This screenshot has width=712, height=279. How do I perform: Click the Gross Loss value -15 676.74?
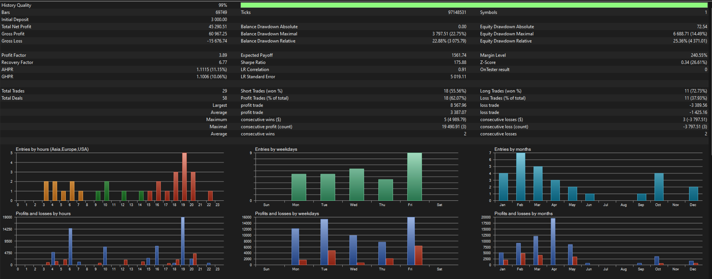coord(217,41)
